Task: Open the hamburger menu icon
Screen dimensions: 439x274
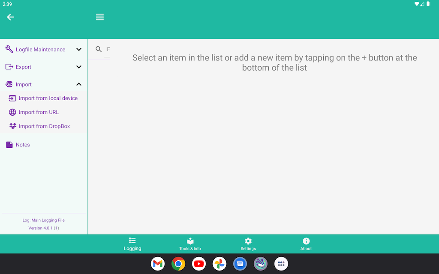Action: click(x=100, y=17)
